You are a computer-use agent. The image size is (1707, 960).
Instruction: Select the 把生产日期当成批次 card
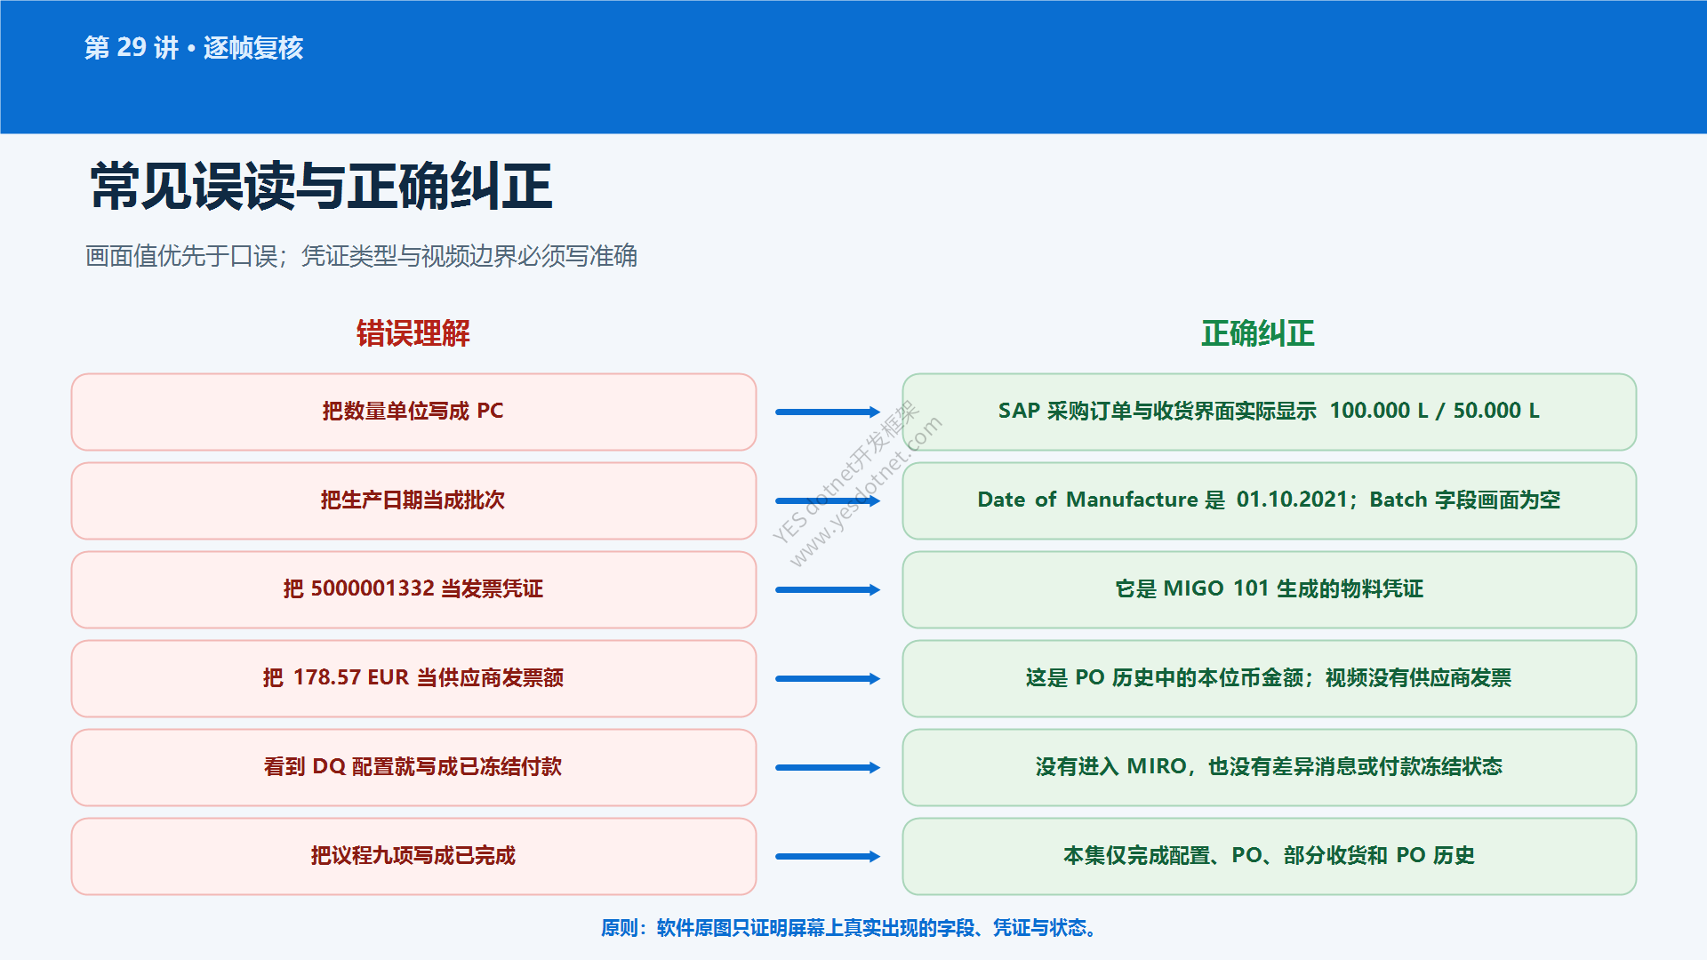(413, 500)
